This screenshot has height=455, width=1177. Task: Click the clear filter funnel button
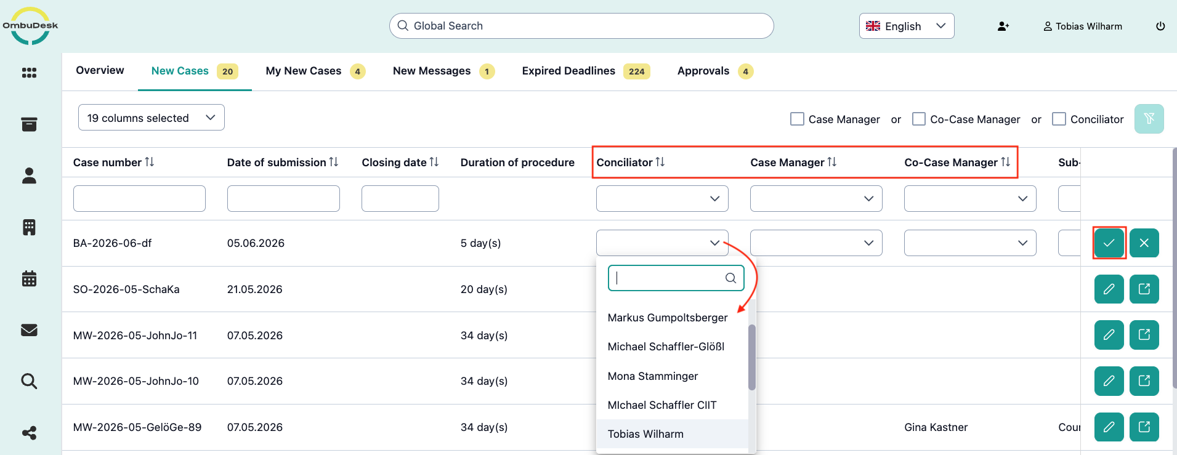1149,119
